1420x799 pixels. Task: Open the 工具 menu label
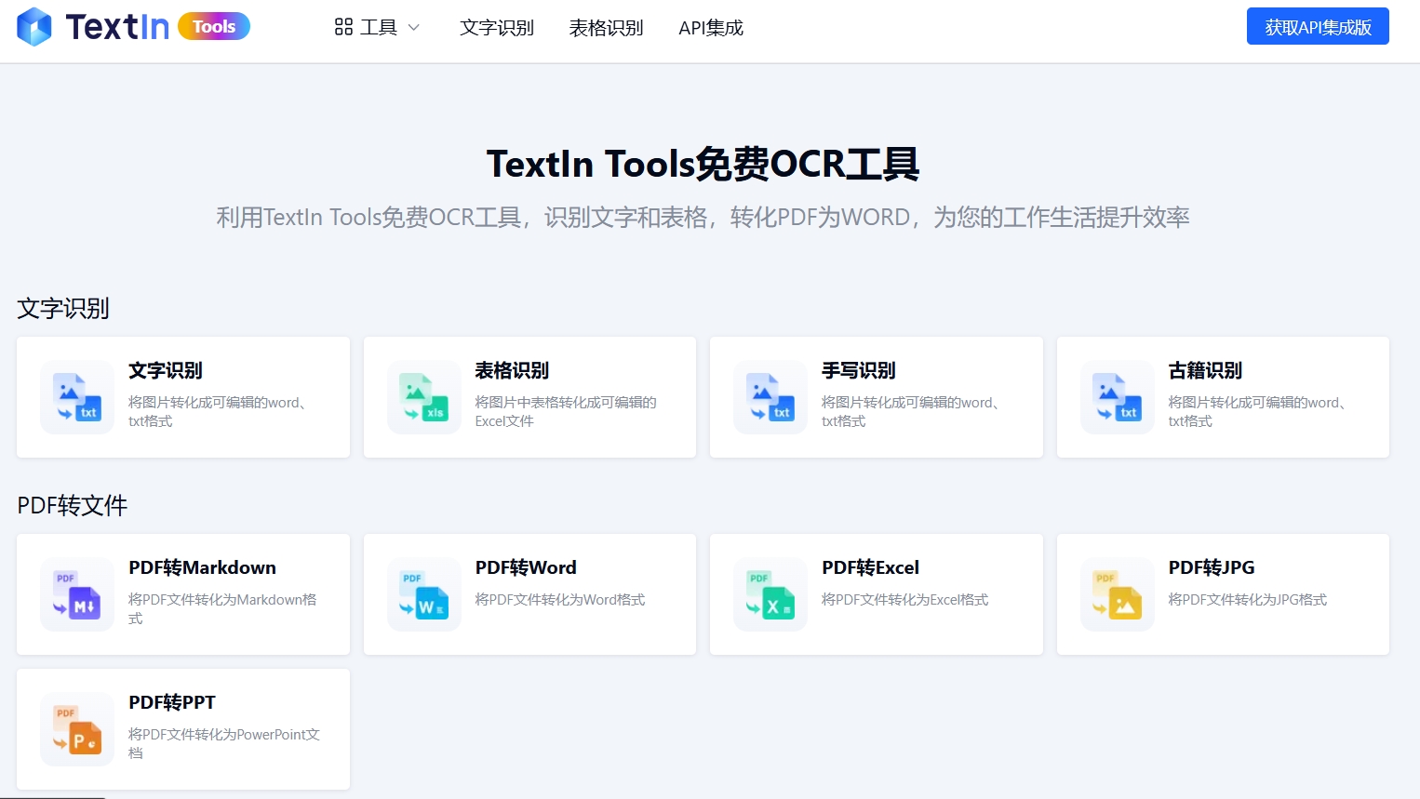pos(379,27)
